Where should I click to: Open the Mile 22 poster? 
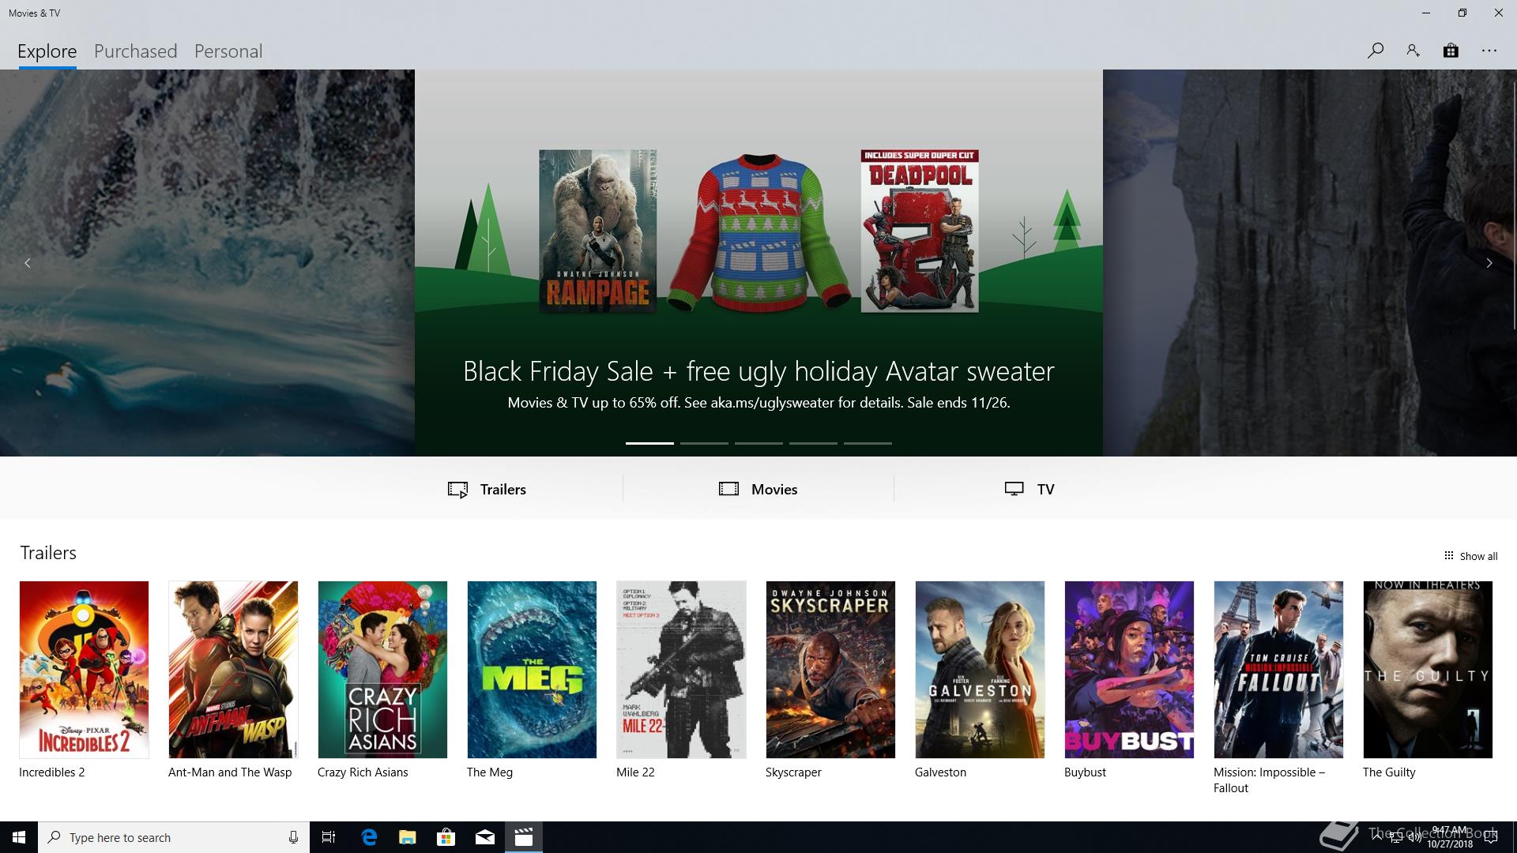pos(681,670)
